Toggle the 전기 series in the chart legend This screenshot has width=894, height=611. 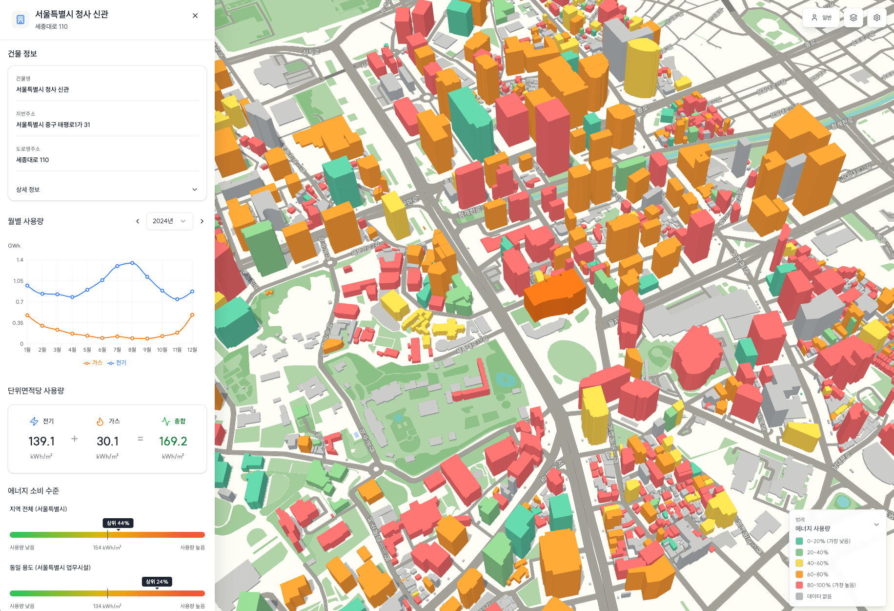click(117, 362)
